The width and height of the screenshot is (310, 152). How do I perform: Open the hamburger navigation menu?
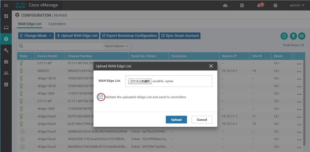tap(6, 5)
